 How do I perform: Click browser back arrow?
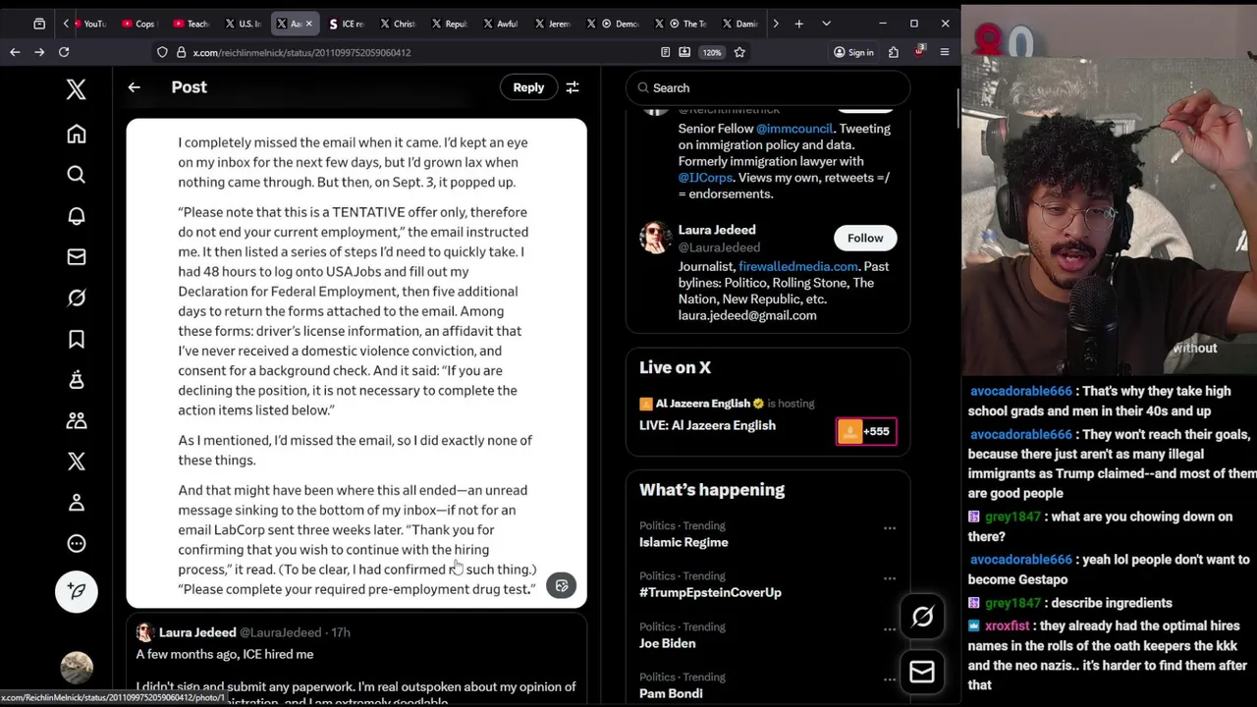click(x=15, y=52)
